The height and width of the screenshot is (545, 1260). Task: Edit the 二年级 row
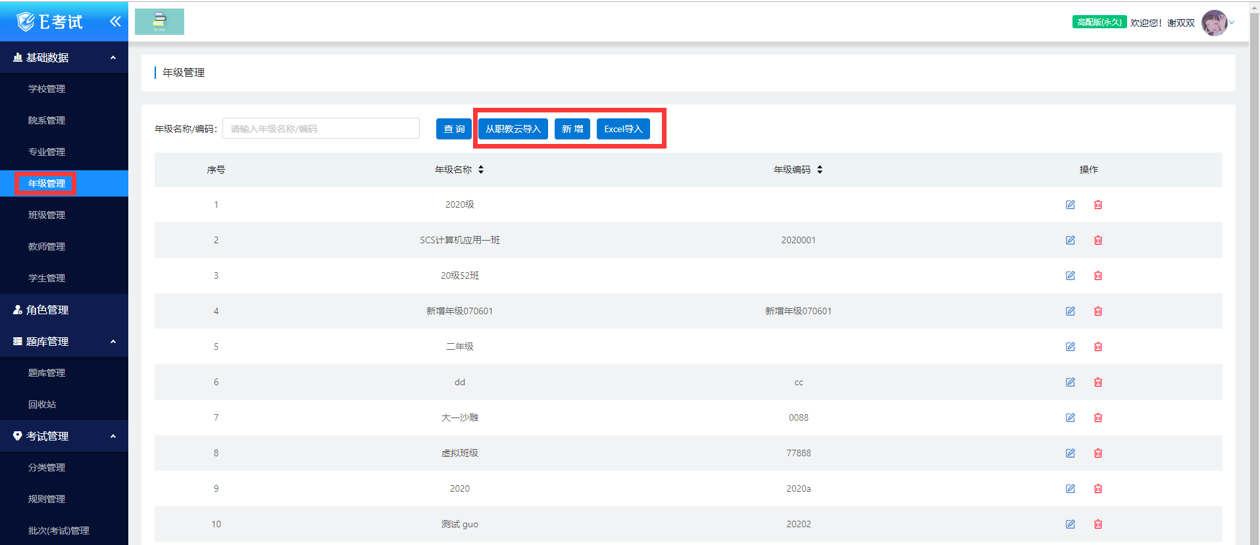(1071, 346)
